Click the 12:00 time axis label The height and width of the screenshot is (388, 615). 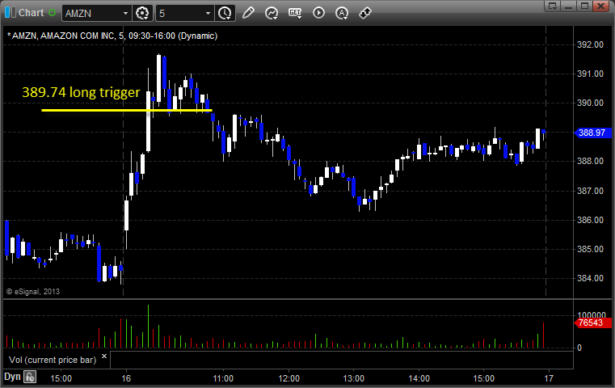tap(289, 378)
